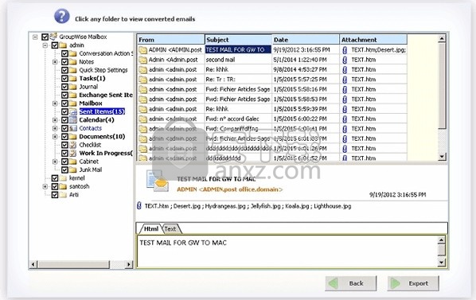The height and width of the screenshot is (300, 476).
Task: Click the Calendar(4) folder icon
Action: (73, 120)
